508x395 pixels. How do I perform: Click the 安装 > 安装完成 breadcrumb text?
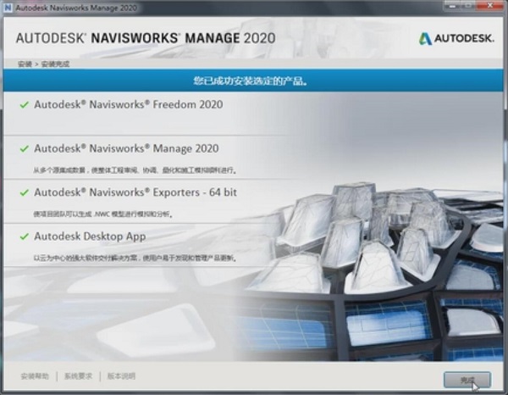coord(43,64)
